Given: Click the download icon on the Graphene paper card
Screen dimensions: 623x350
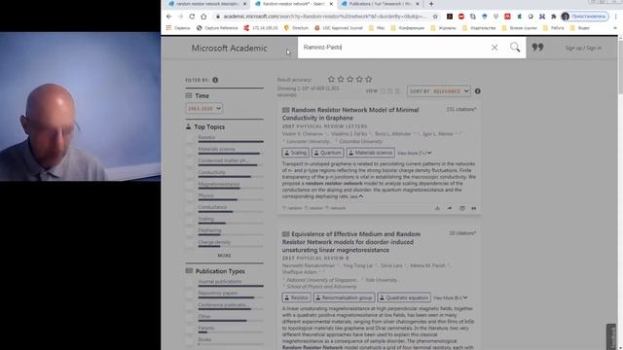Looking at the screenshot, I should pyautogui.click(x=437, y=208).
